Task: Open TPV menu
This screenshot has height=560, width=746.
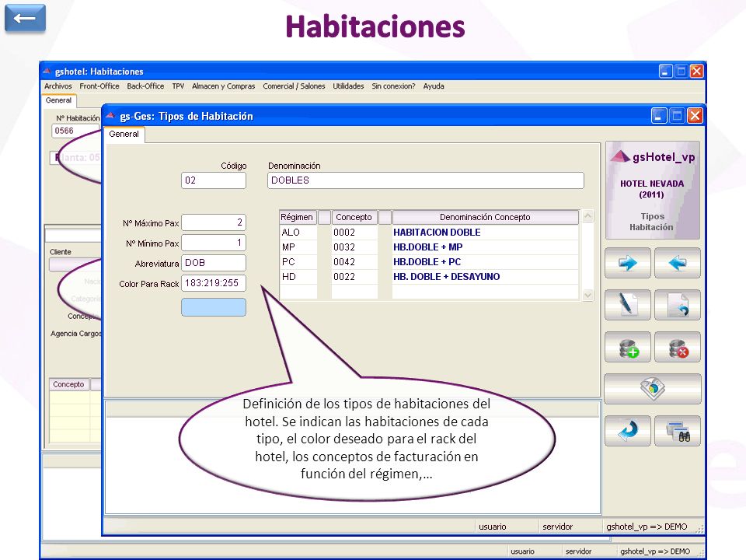Action: tap(178, 86)
